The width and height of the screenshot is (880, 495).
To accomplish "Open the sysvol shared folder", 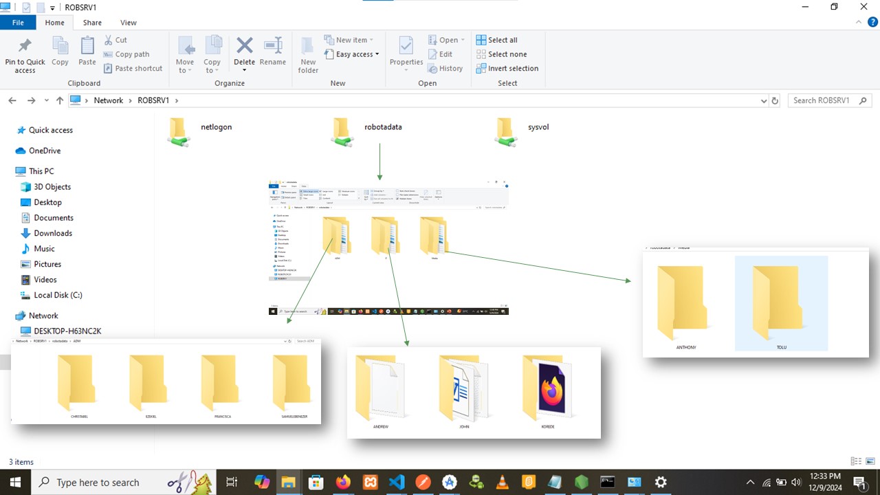I will coord(505,131).
